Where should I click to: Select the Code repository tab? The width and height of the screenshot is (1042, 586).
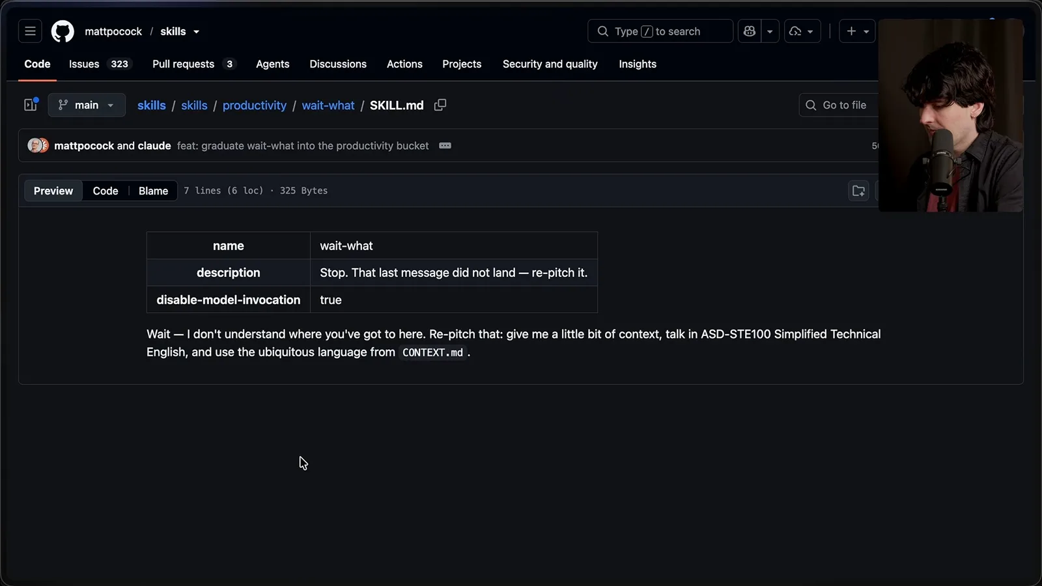37,64
